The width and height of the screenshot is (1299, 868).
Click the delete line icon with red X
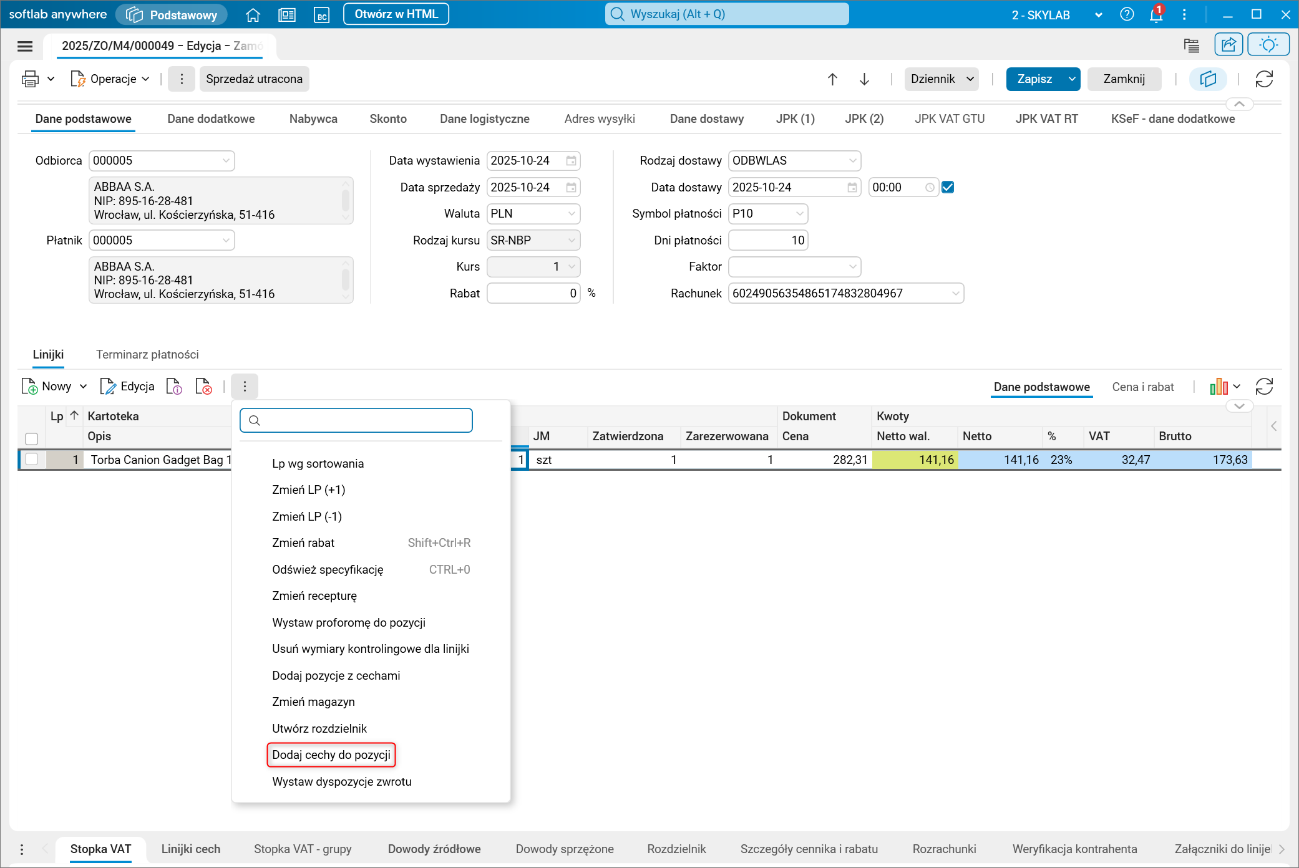click(203, 387)
